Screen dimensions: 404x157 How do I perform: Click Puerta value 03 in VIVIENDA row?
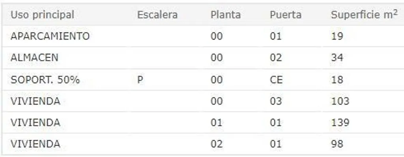(x=276, y=101)
